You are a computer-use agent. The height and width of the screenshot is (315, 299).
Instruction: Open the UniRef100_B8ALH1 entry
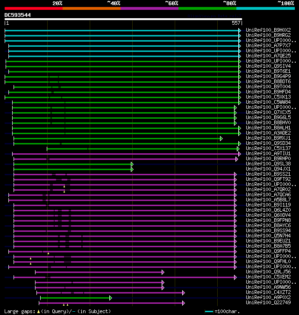[268, 128]
